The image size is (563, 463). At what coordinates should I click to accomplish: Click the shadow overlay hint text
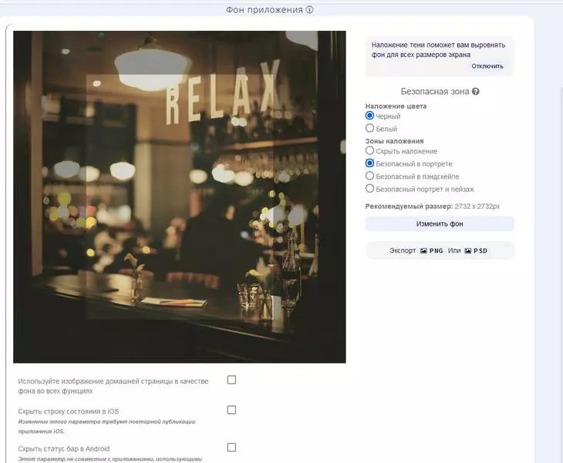tap(438, 50)
